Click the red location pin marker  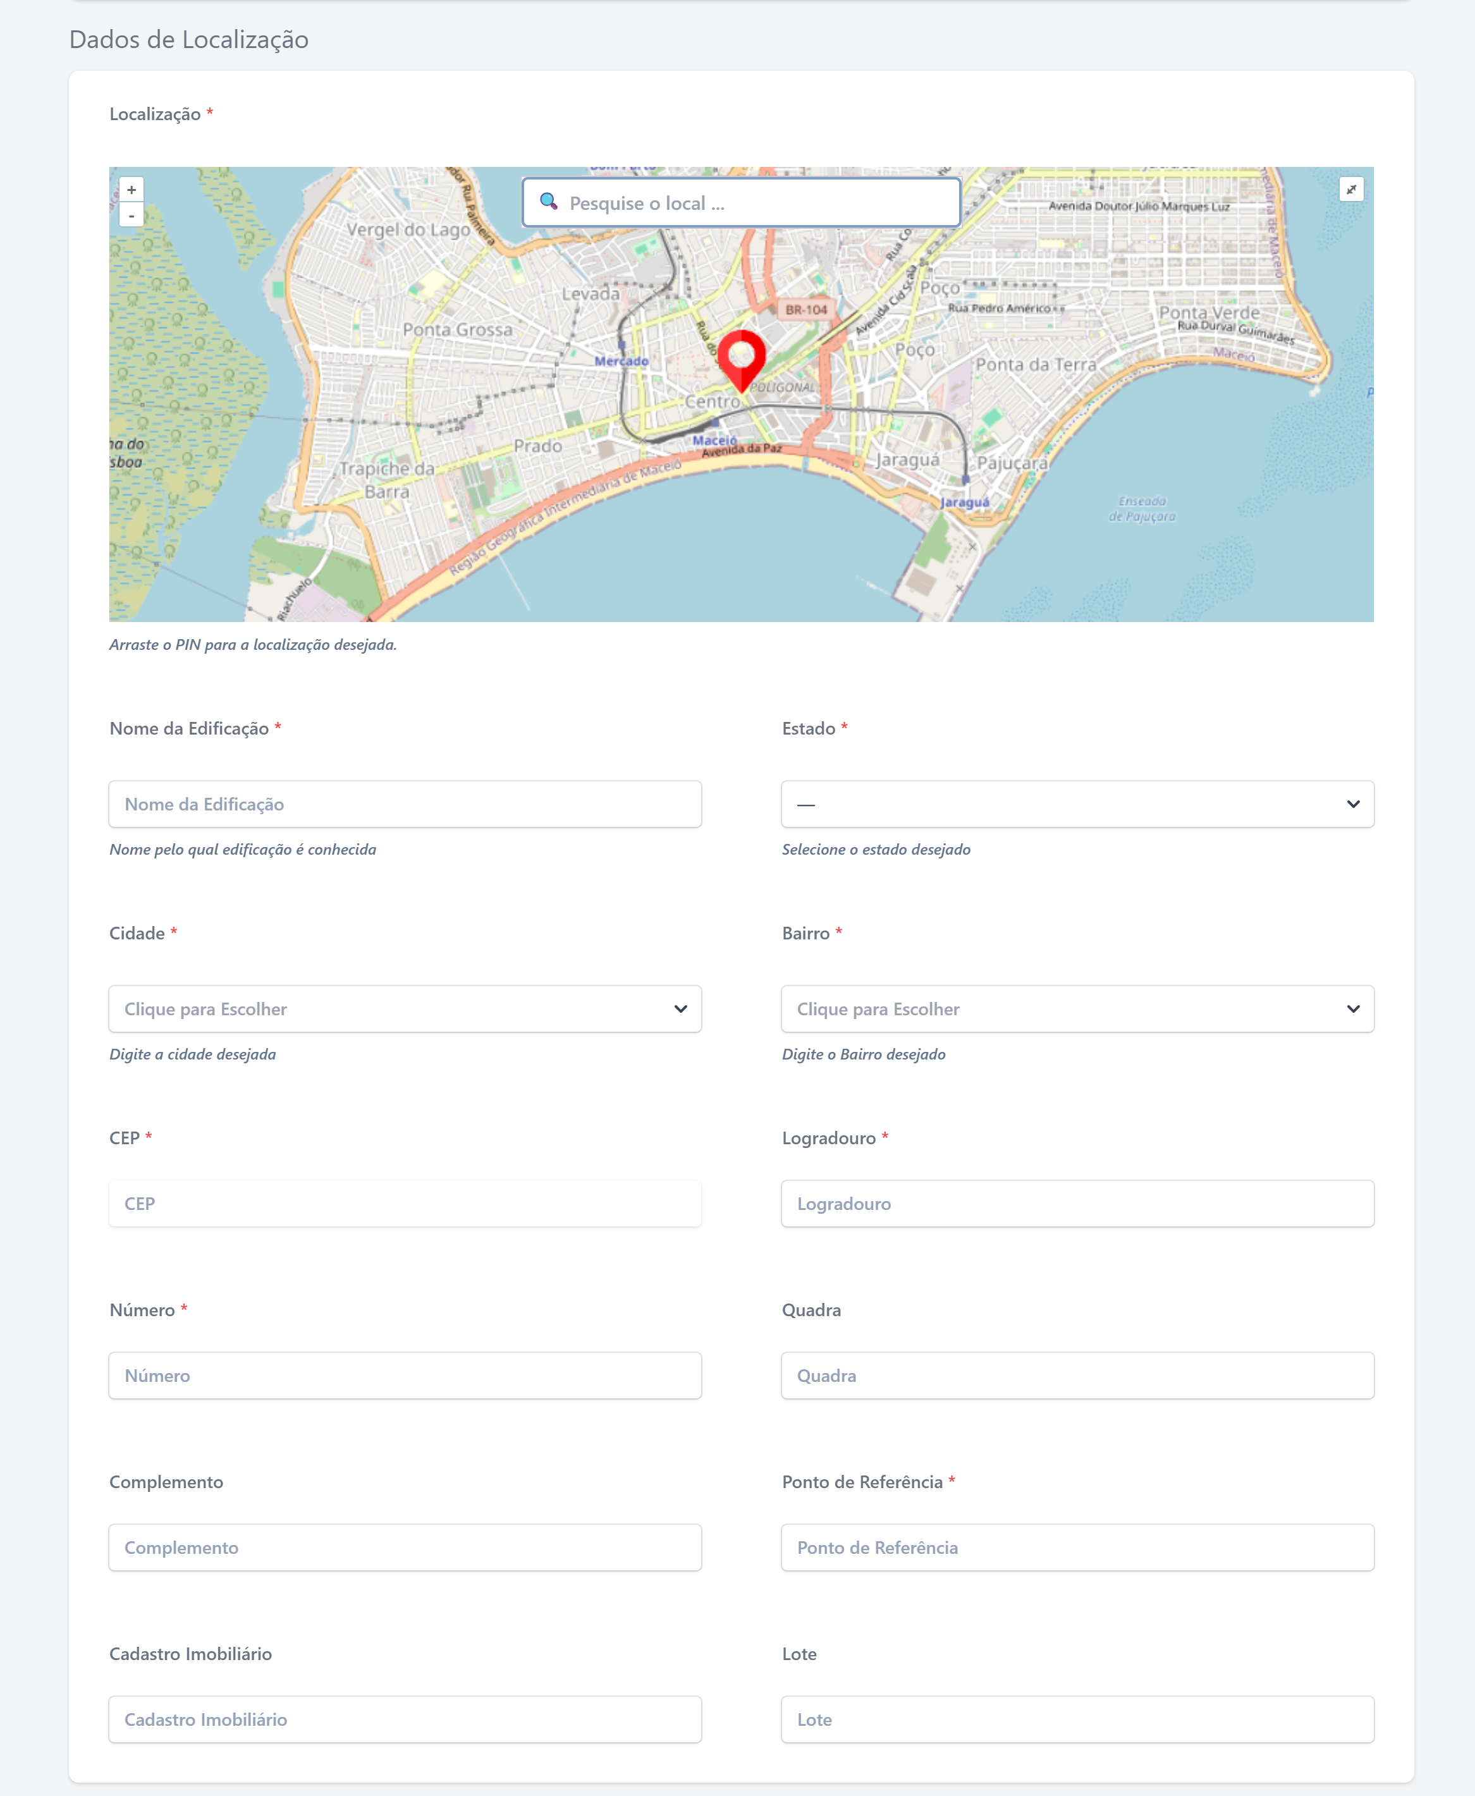[x=741, y=357]
